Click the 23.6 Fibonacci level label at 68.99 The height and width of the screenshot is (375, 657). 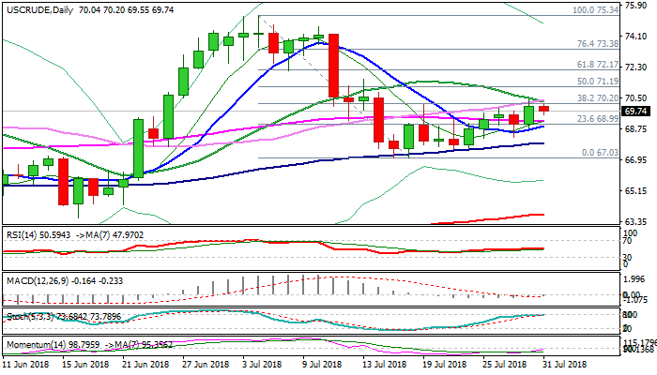click(597, 119)
